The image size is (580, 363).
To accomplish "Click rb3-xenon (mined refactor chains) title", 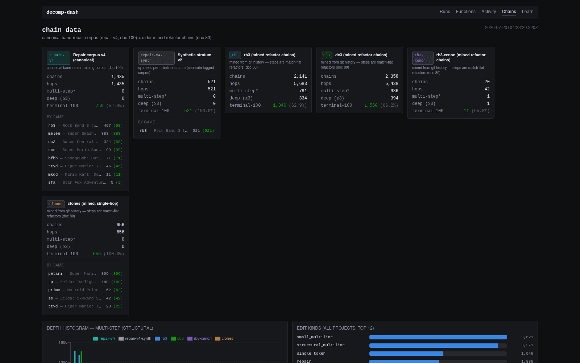I will tap(461, 57).
